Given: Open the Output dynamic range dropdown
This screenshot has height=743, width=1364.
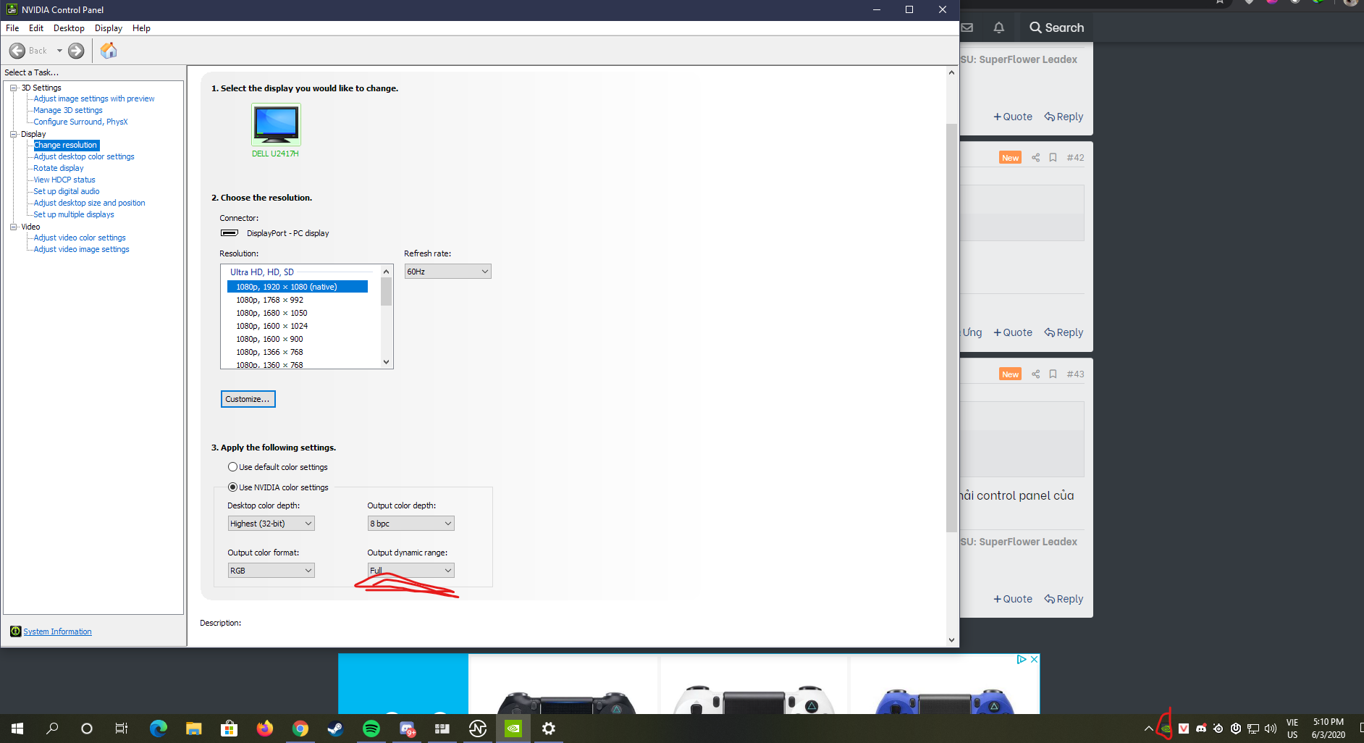Looking at the screenshot, I should point(411,571).
